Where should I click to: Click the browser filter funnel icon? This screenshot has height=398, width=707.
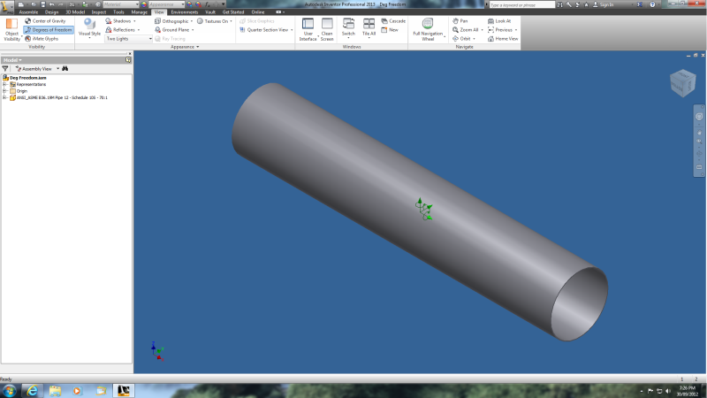click(x=5, y=68)
